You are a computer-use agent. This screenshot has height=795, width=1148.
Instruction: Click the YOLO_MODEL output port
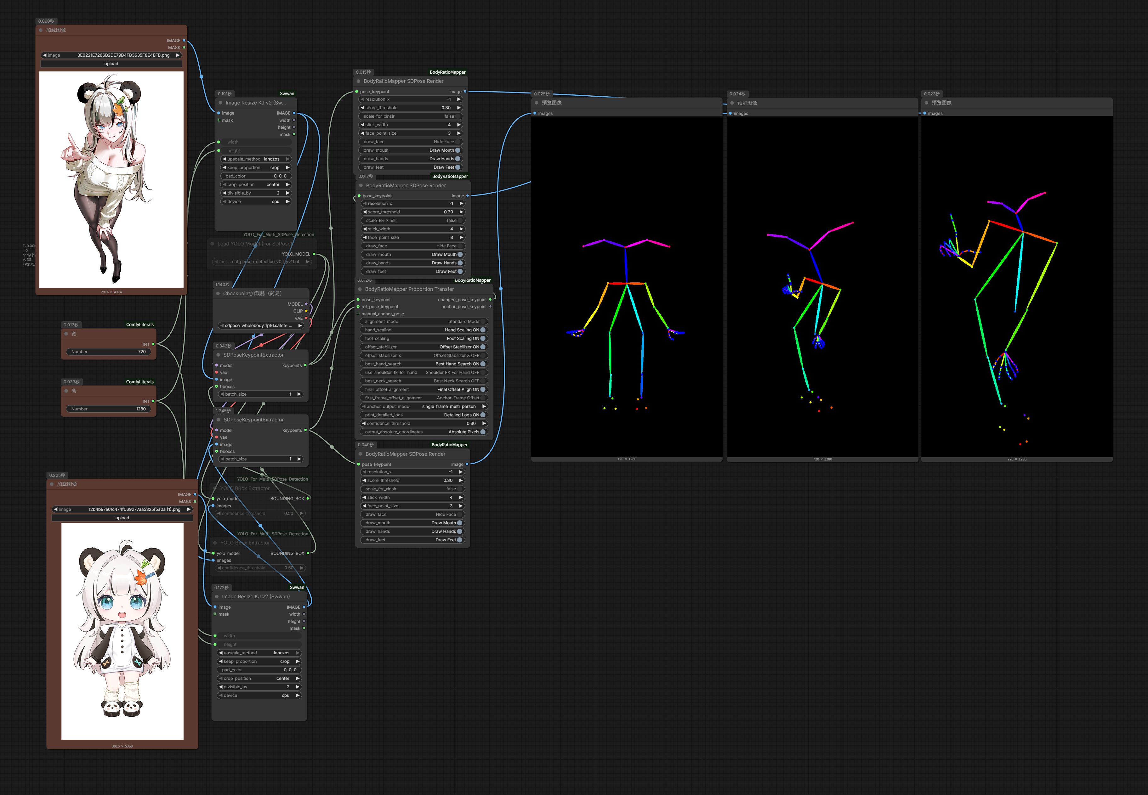click(x=313, y=254)
